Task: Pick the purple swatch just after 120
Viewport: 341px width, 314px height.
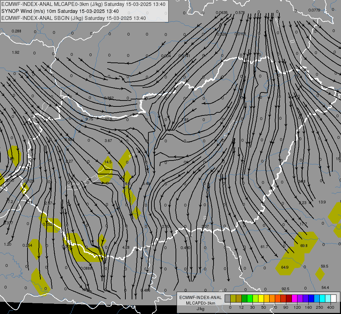Action: click(x=300, y=299)
